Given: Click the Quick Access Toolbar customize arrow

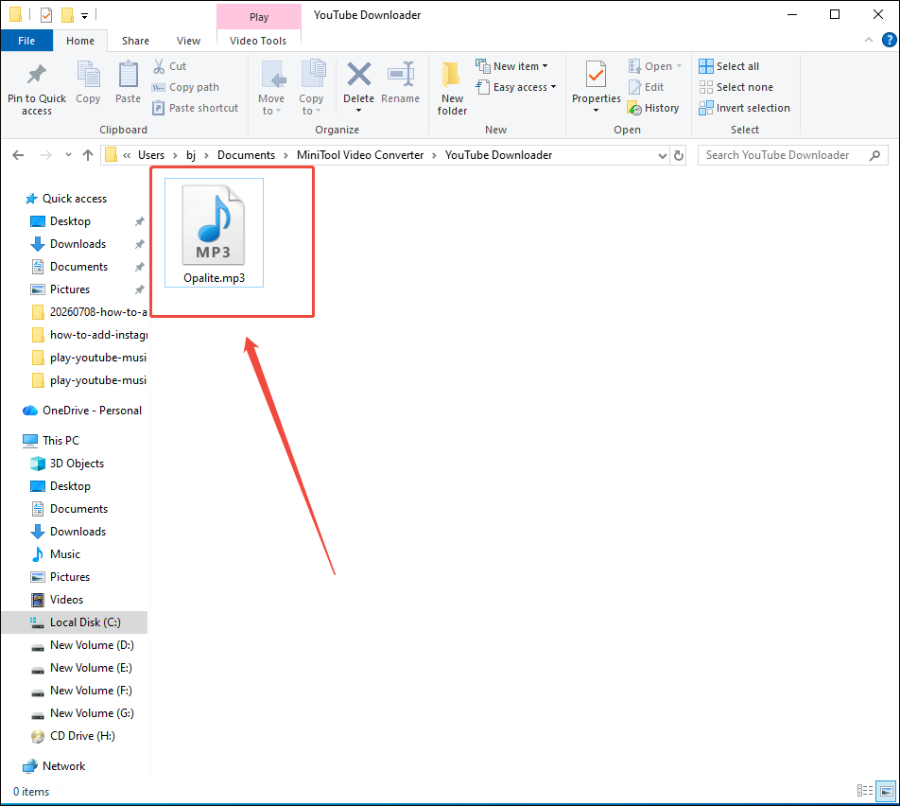Looking at the screenshot, I should click(x=84, y=15).
